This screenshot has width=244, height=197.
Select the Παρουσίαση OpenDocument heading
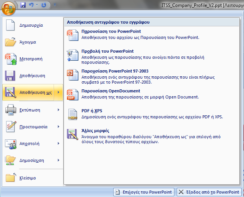click(x=111, y=91)
